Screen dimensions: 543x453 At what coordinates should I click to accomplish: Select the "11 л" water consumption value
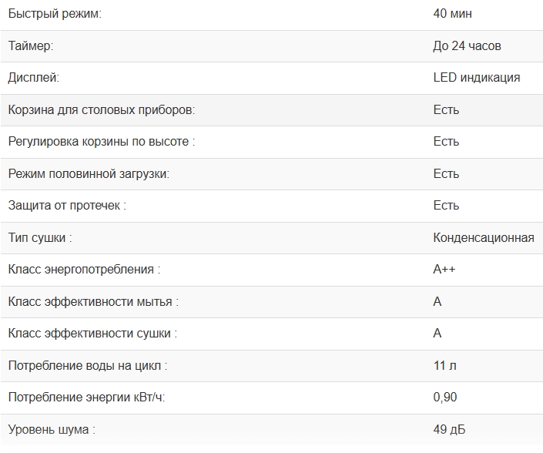pos(444,366)
